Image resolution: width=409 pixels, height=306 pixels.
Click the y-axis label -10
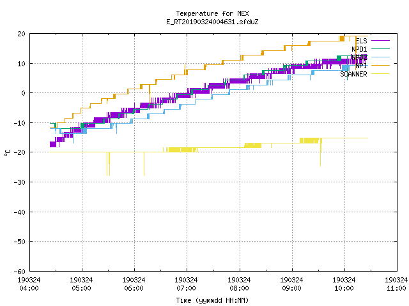coord(20,123)
